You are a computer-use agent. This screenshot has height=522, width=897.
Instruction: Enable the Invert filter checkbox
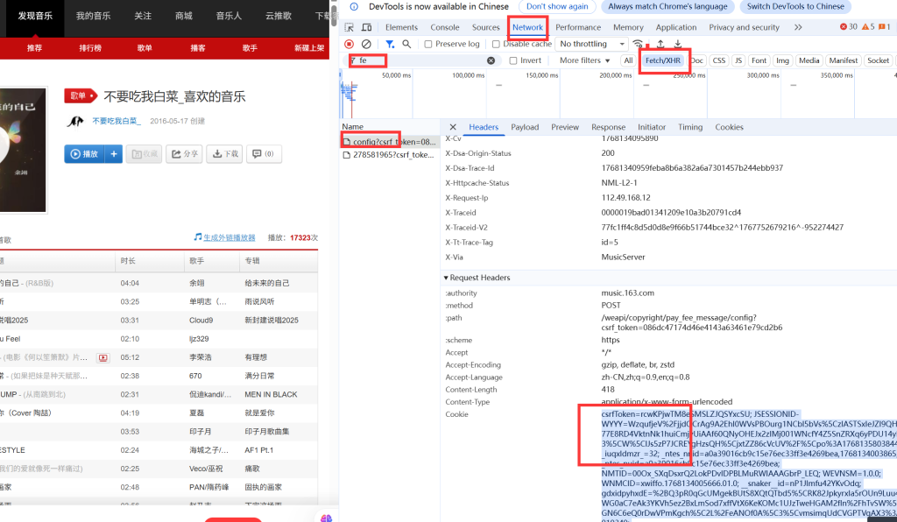point(513,60)
